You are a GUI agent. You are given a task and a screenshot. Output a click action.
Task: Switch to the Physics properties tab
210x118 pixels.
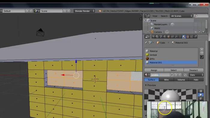point(196,37)
